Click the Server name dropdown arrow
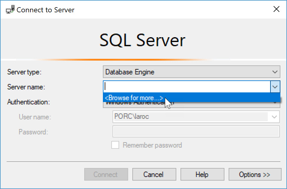 275,87
